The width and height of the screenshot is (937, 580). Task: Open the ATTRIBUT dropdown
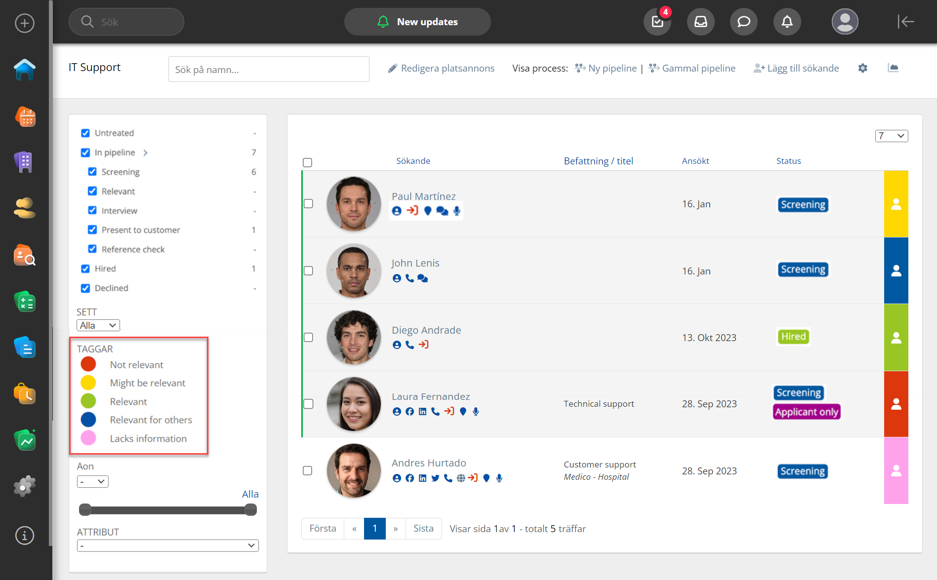point(167,545)
